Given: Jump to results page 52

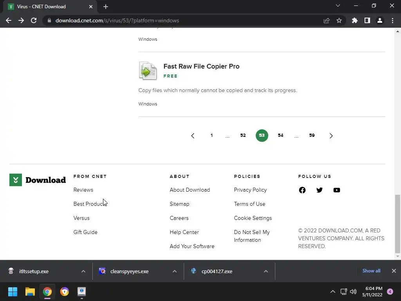Looking at the screenshot, I should click(243, 135).
